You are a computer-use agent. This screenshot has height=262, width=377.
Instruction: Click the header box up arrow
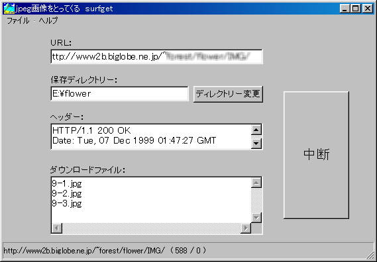(256, 130)
